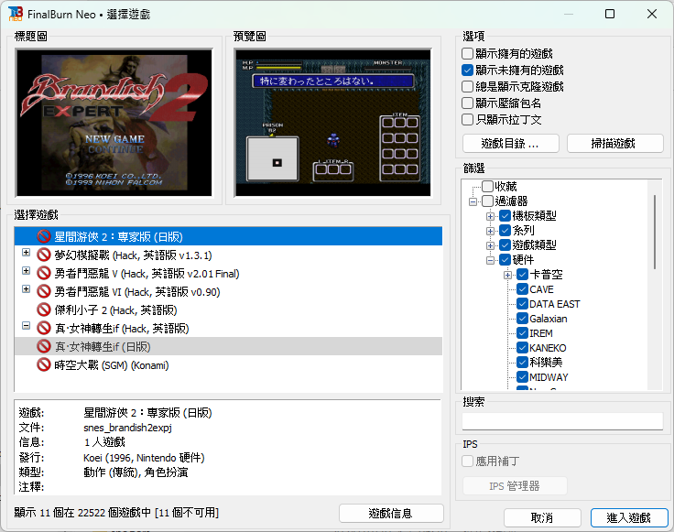674x532 pixels.
Task: Check 只顯示拉丁文 option
Action: point(467,119)
